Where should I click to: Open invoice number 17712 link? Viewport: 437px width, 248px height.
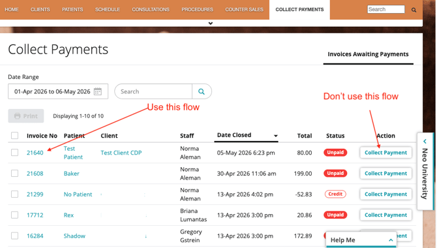click(35, 215)
